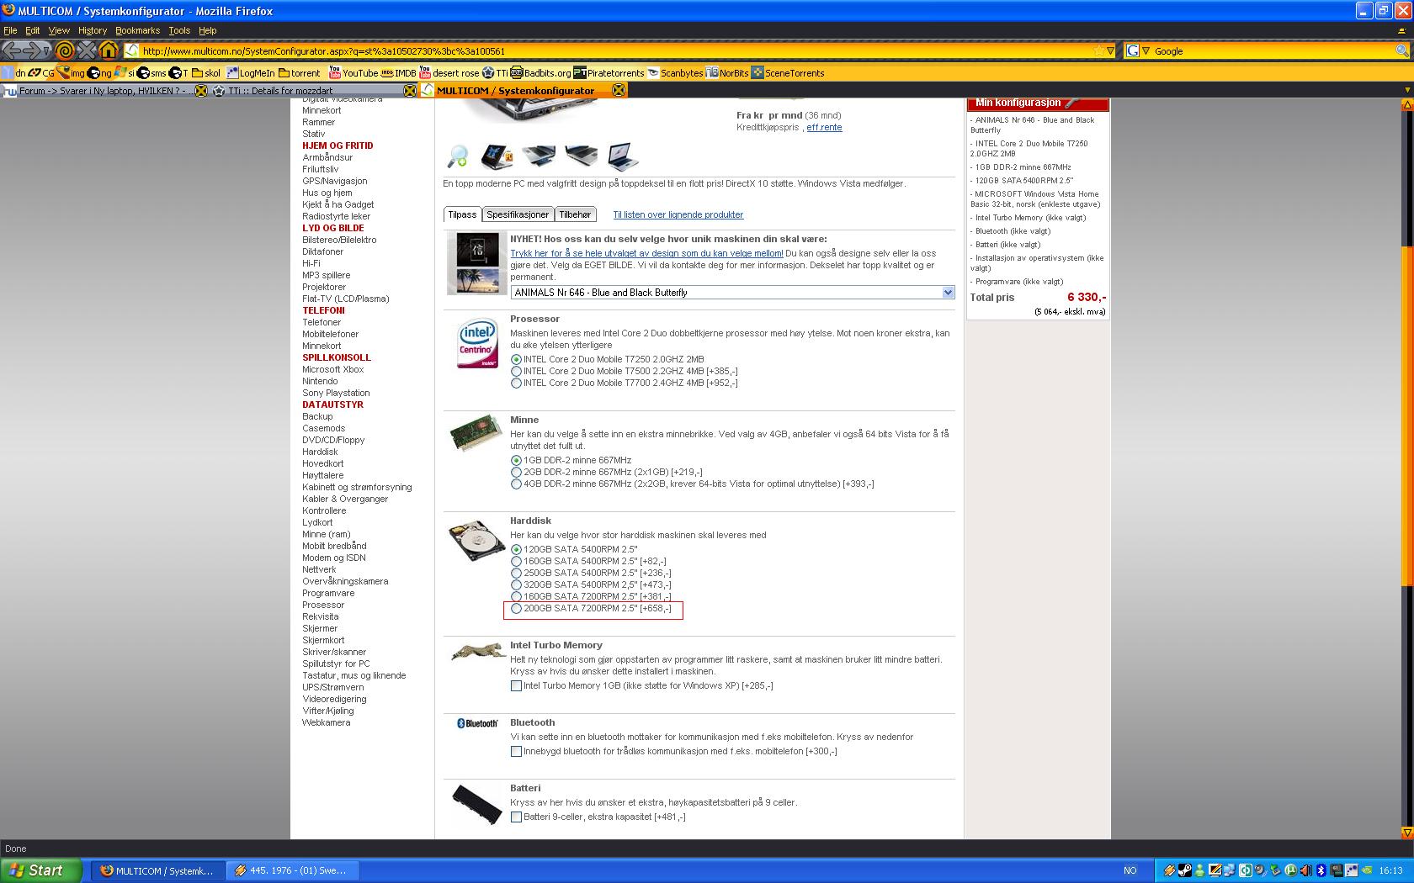Open the Mobiltelefoner category link
Image resolution: width=1414 pixels, height=883 pixels.
click(331, 334)
